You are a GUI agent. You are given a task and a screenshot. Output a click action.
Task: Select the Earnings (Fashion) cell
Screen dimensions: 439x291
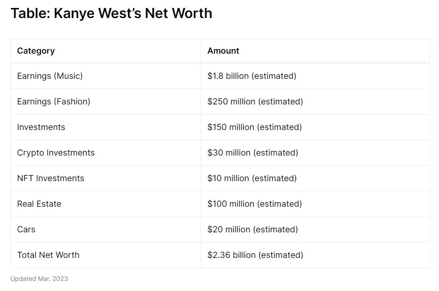(x=54, y=101)
